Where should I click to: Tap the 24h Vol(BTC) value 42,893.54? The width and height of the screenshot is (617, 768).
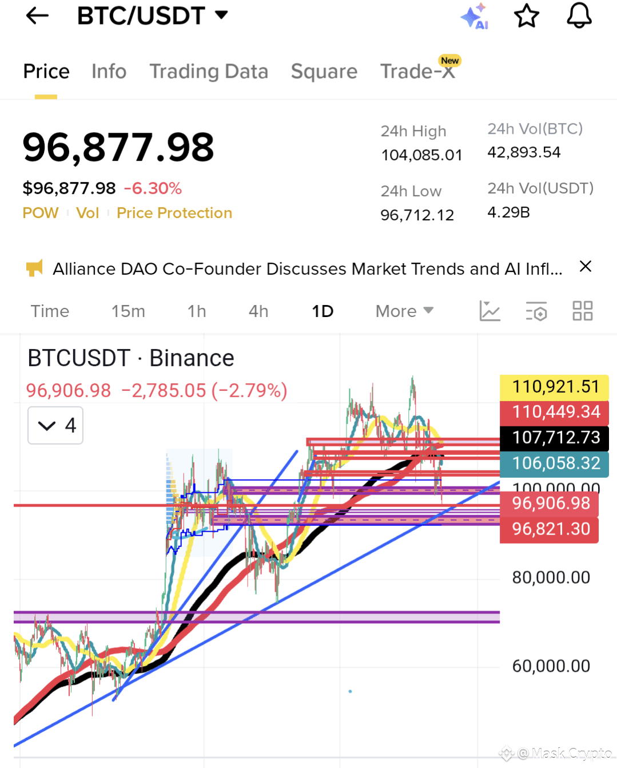tap(524, 152)
